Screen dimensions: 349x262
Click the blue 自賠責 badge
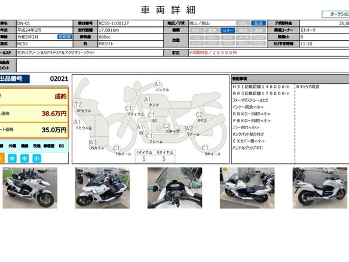coord(65,37)
